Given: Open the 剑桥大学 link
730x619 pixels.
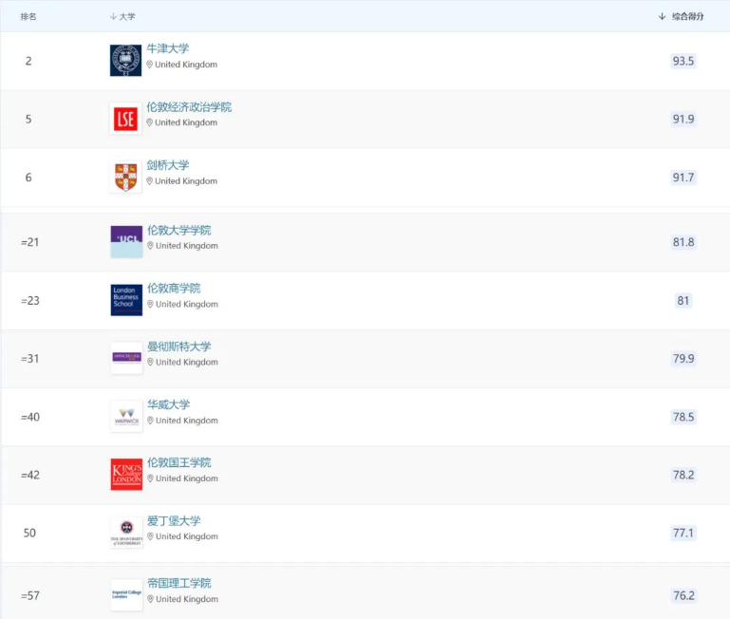Looking at the screenshot, I should point(168,165).
